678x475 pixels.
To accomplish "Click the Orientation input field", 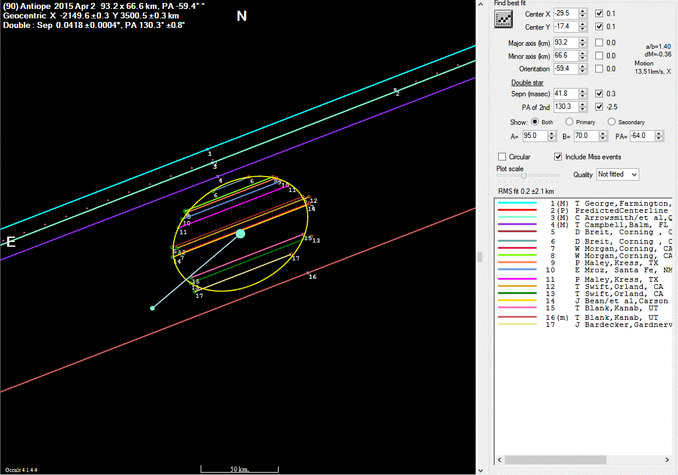I will [567, 68].
